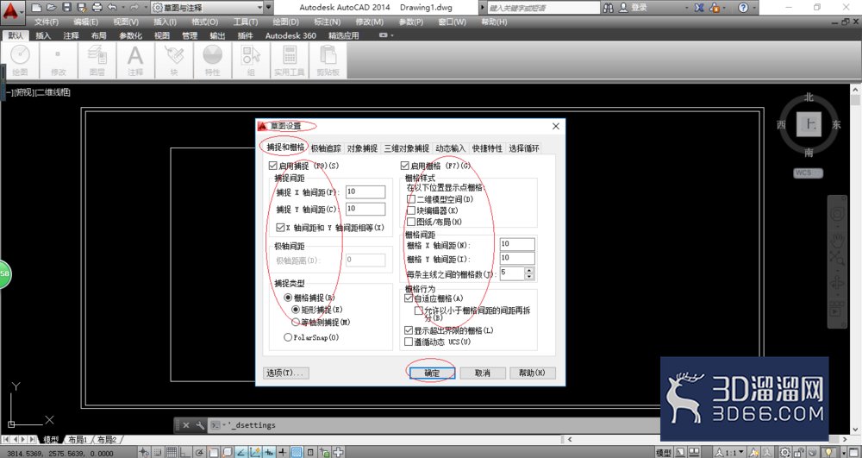Open the 剪贴板 ribbon panel

pos(328,60)
